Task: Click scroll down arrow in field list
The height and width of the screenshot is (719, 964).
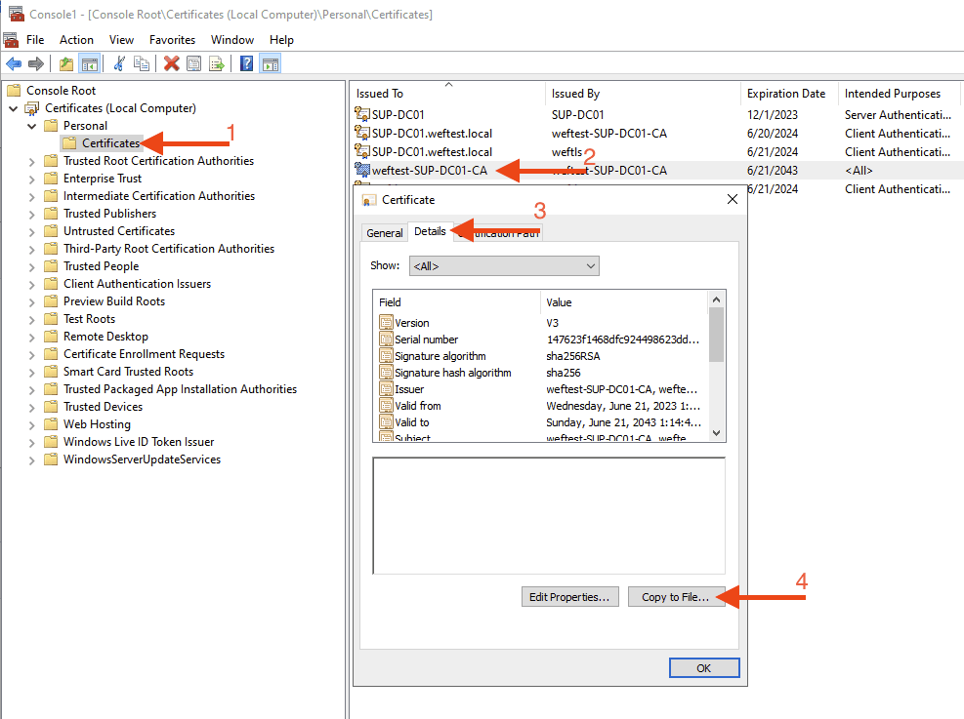Action: [716, 433]
